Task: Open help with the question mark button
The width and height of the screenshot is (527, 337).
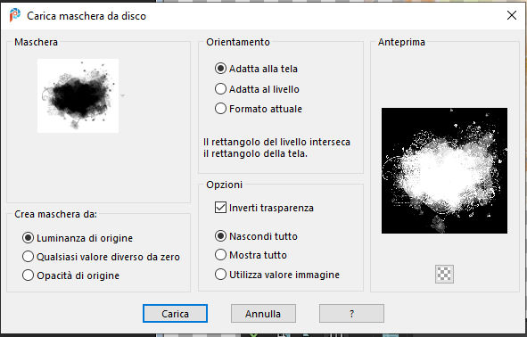Action: [351, 314]
